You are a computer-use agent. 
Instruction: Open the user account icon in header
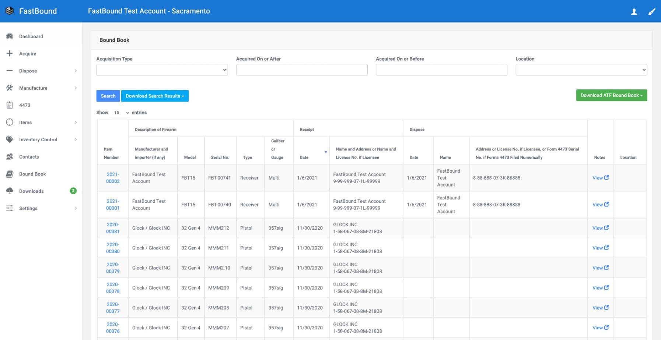634,11
